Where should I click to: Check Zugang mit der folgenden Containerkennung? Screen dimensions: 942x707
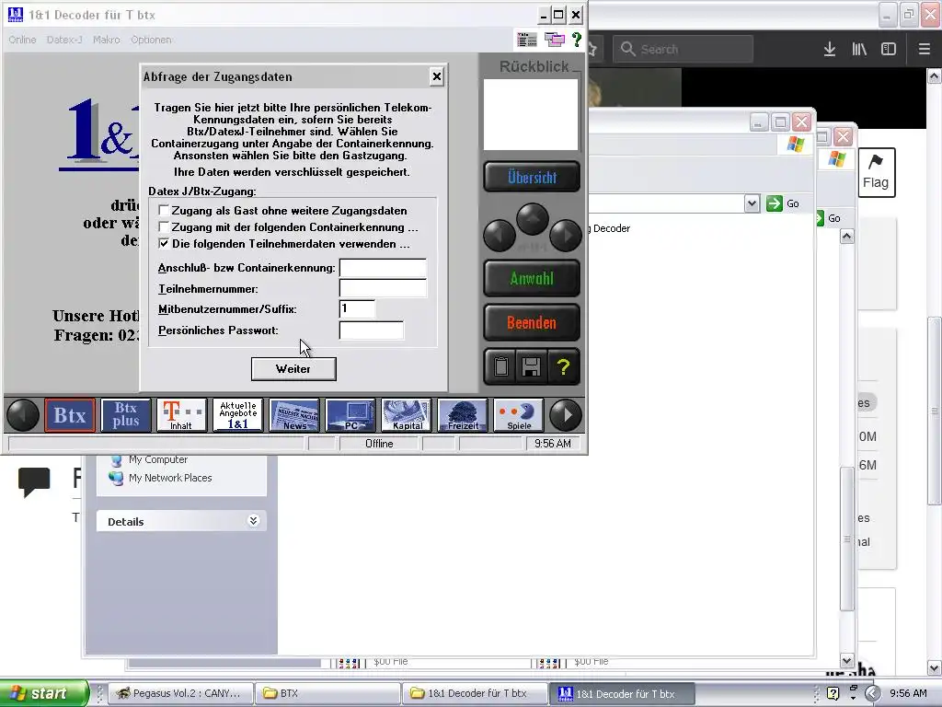(x=164, y=227)
